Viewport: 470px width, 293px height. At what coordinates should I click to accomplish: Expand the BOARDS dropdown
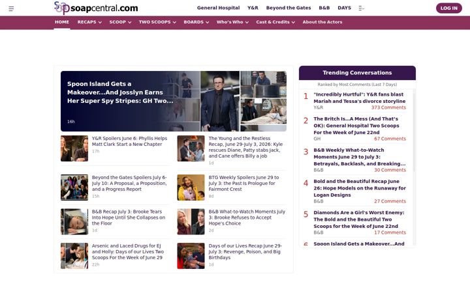tap(196, 22)
